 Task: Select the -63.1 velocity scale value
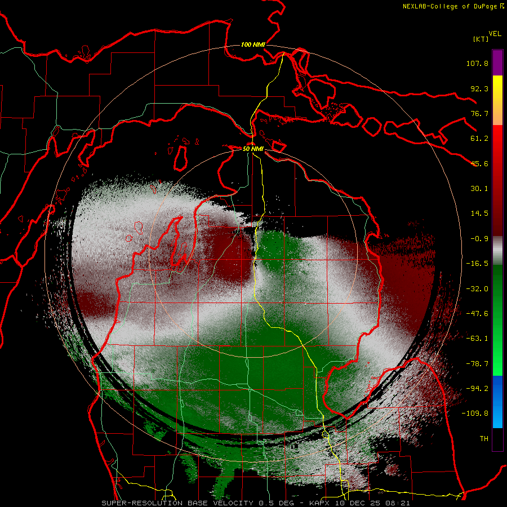coord(477,339)
